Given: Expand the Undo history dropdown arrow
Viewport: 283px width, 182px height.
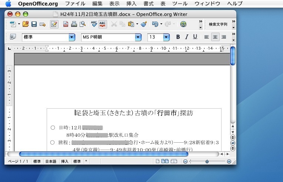Looking at the screenshot, I should 161,24.
